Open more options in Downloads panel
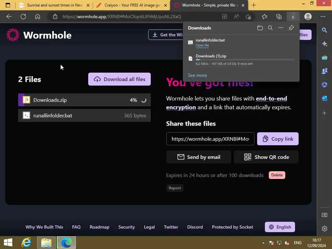Viewport: 332px width, 249px height. point(281,28)
